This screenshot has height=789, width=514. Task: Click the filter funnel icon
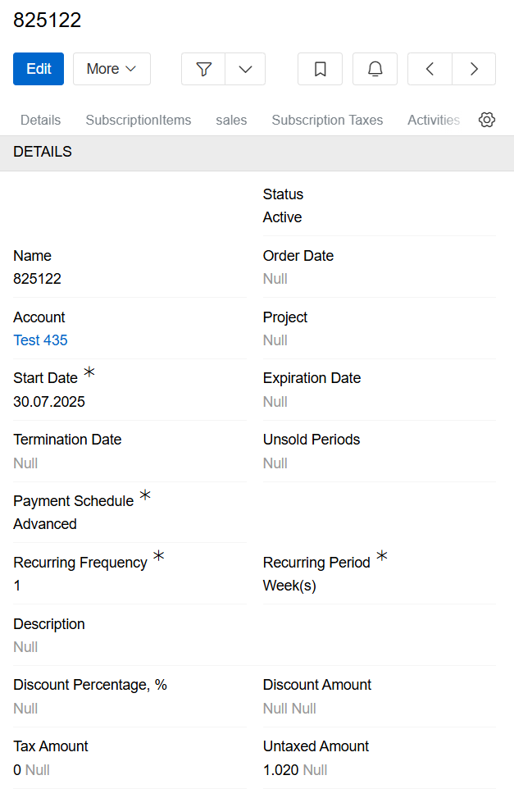click(203, 69)
